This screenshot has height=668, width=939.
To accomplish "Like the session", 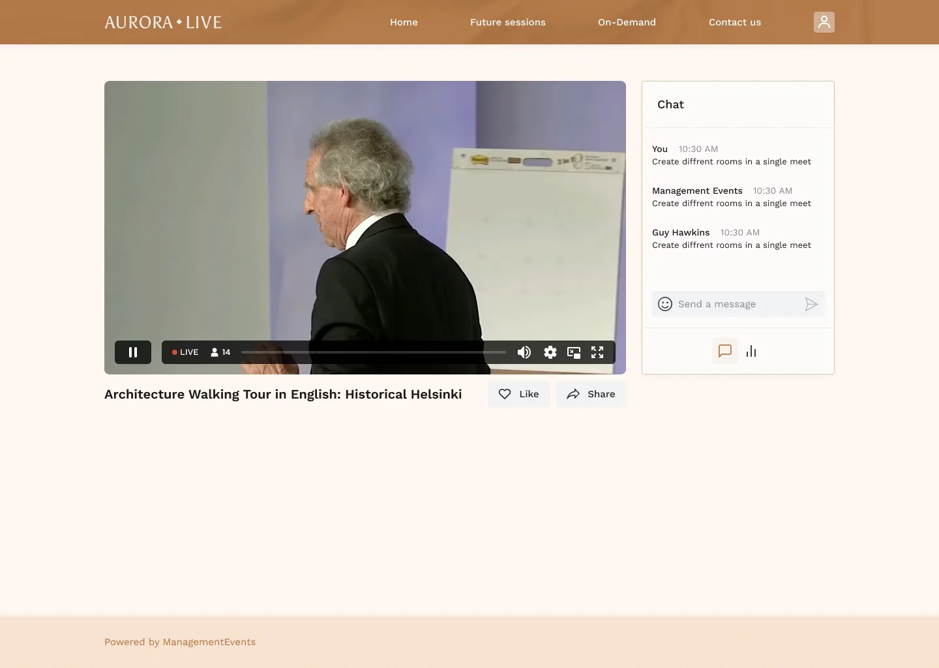I will (x=518, y=394).
